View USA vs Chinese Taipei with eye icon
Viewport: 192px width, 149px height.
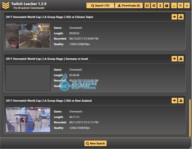point(174,17)
